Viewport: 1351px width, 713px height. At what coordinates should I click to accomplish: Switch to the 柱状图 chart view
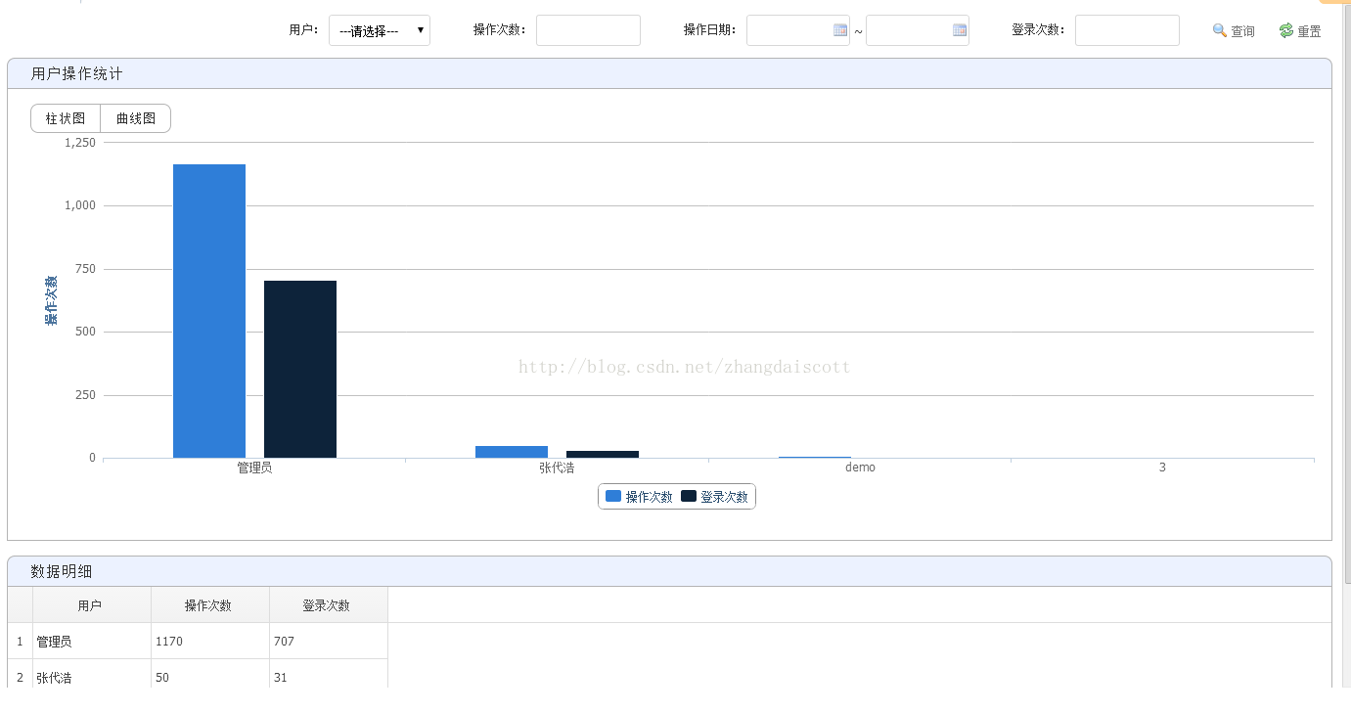click(66, 118)
